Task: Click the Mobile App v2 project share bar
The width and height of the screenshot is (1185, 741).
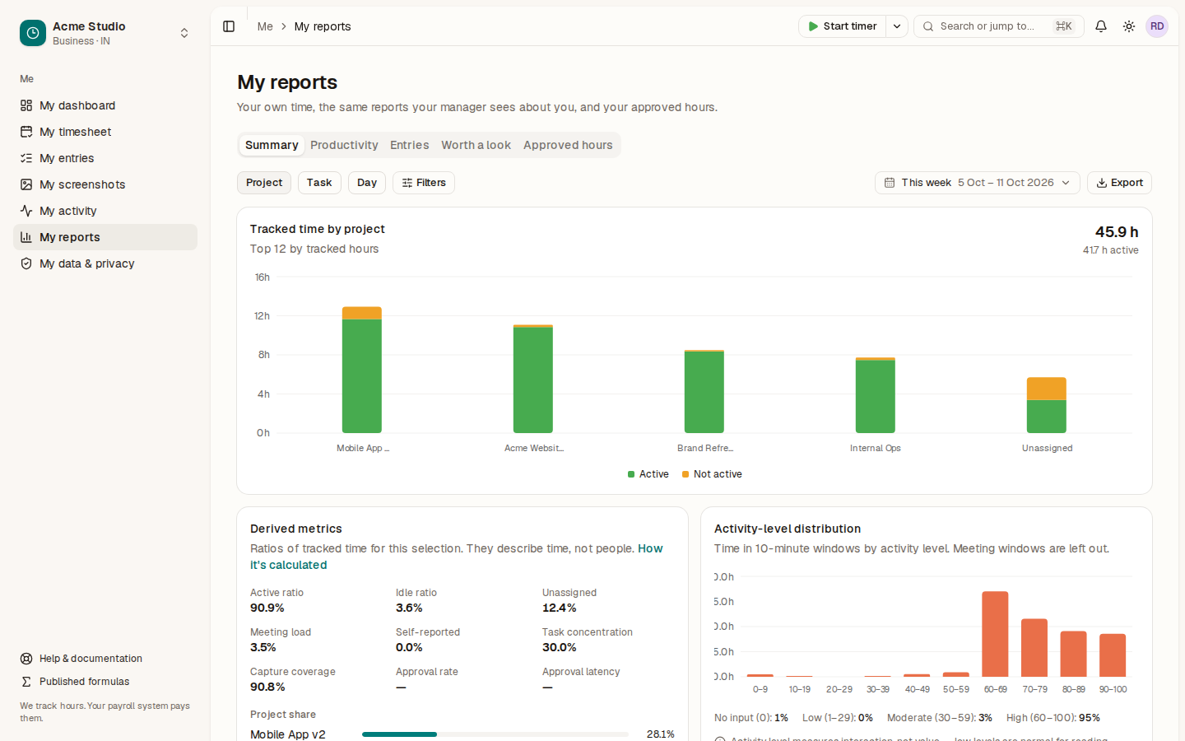Action: pyautogui.click(x=495, y=734)
